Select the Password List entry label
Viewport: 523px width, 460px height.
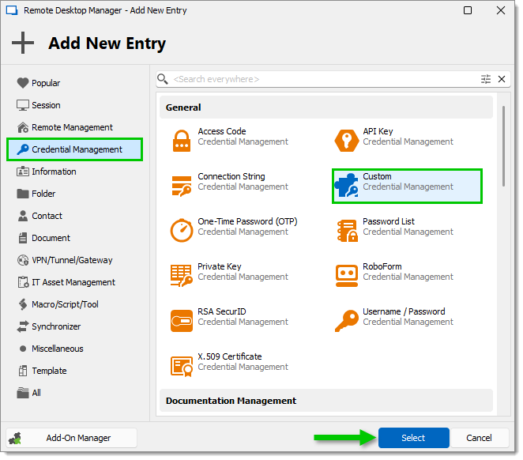(389, 221)
